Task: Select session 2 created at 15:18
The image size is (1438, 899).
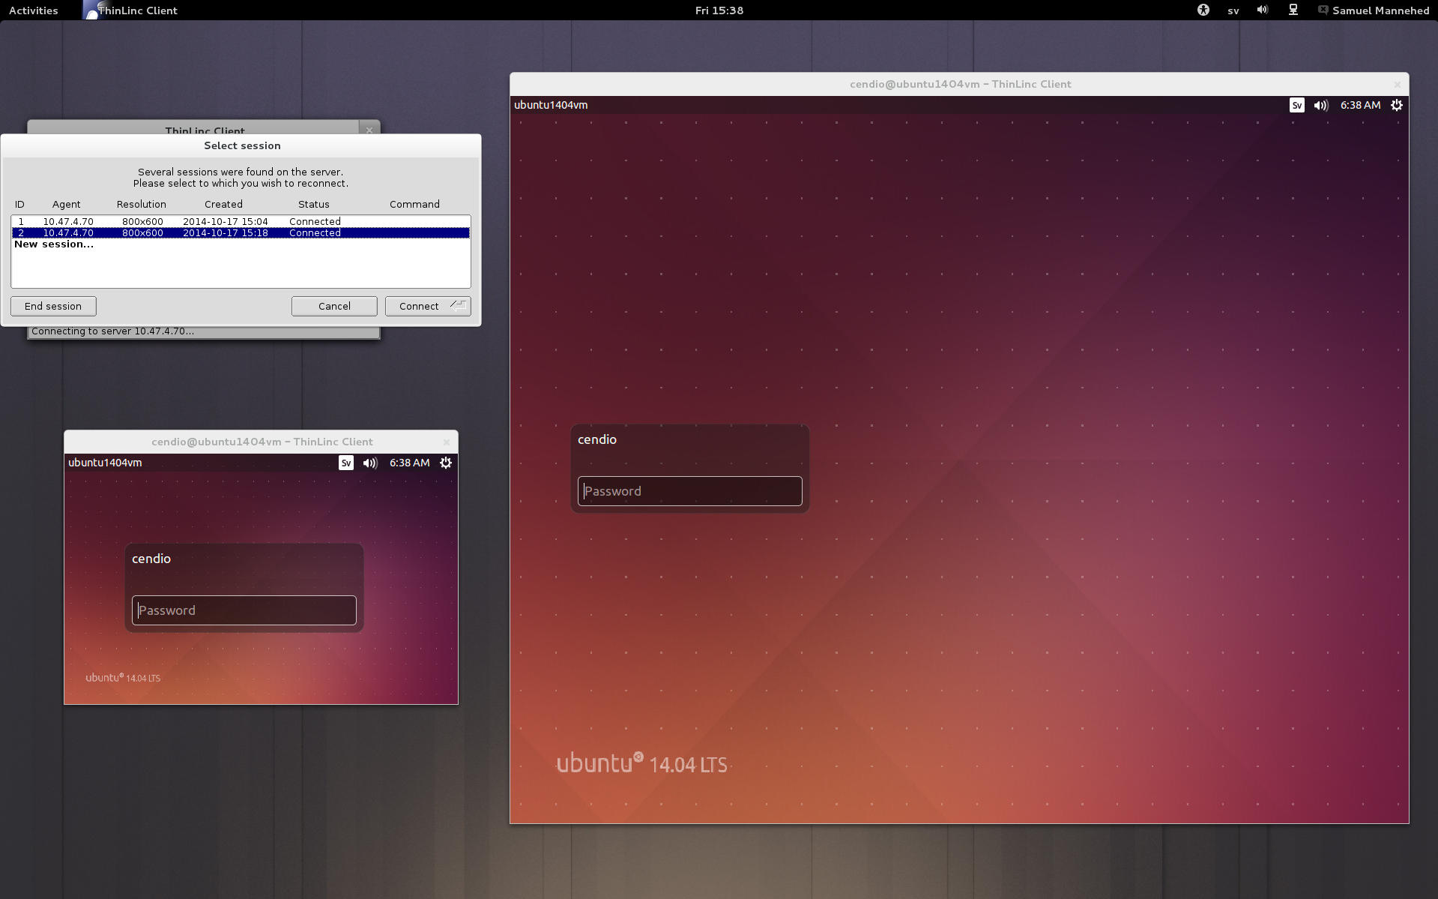Action: 241,232
